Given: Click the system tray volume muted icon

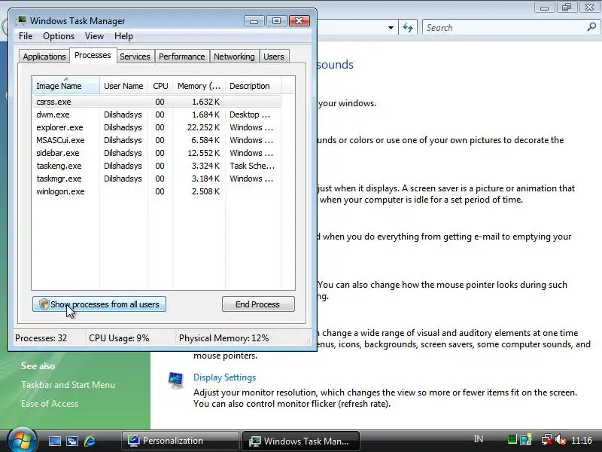Looking at the screenshot, I should (561, 440).
